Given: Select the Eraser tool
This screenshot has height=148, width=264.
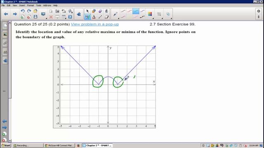Looking at the screenshot, I should point(106,17).
